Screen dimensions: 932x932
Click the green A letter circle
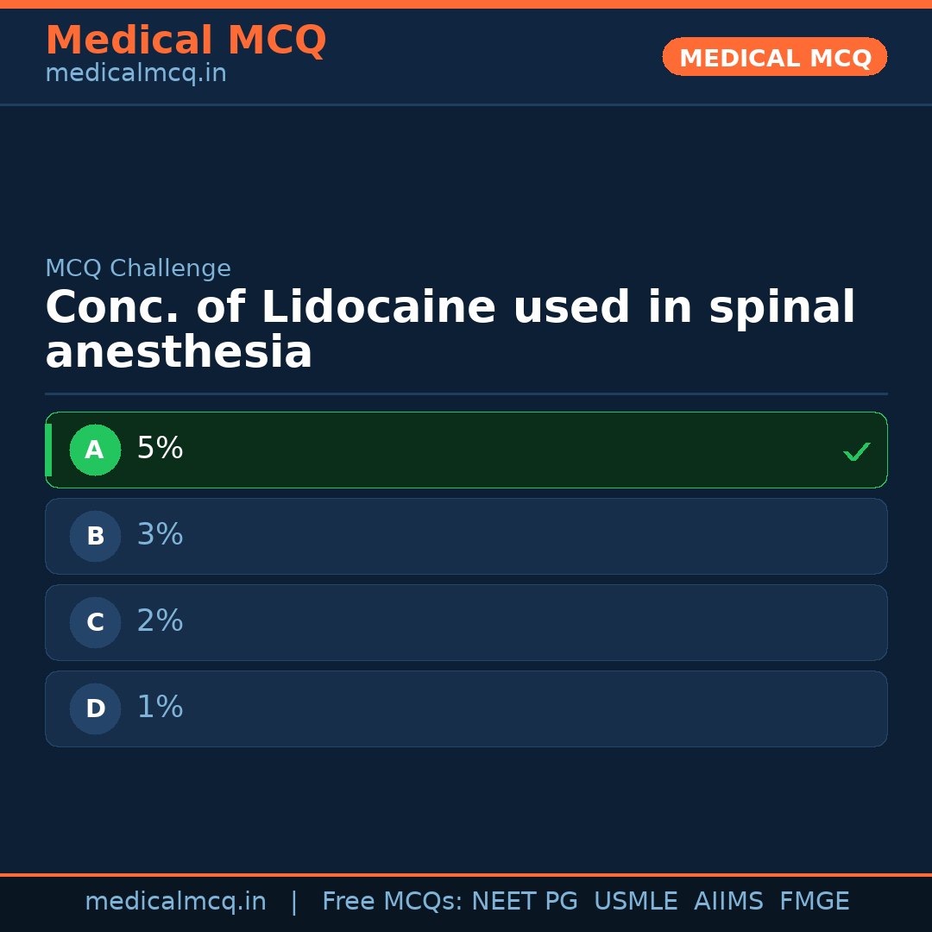click(95, 450)
